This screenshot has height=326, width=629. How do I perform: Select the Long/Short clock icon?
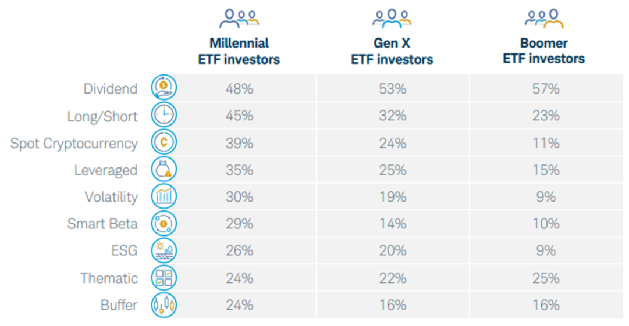[x=164, y=114]
